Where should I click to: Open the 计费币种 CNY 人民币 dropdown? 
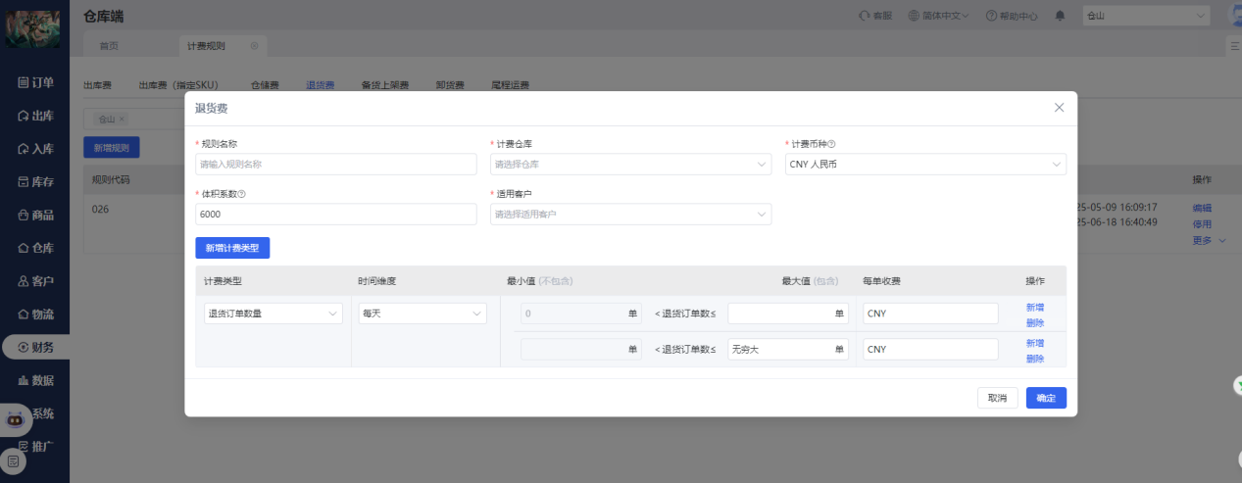pyautogui.click(x=925, y=165)
